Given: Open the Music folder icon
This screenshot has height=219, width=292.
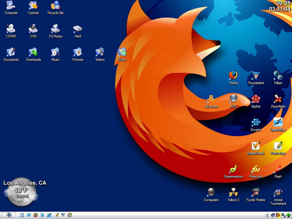Looking at the screenshot, I should (x=56, y=54).
